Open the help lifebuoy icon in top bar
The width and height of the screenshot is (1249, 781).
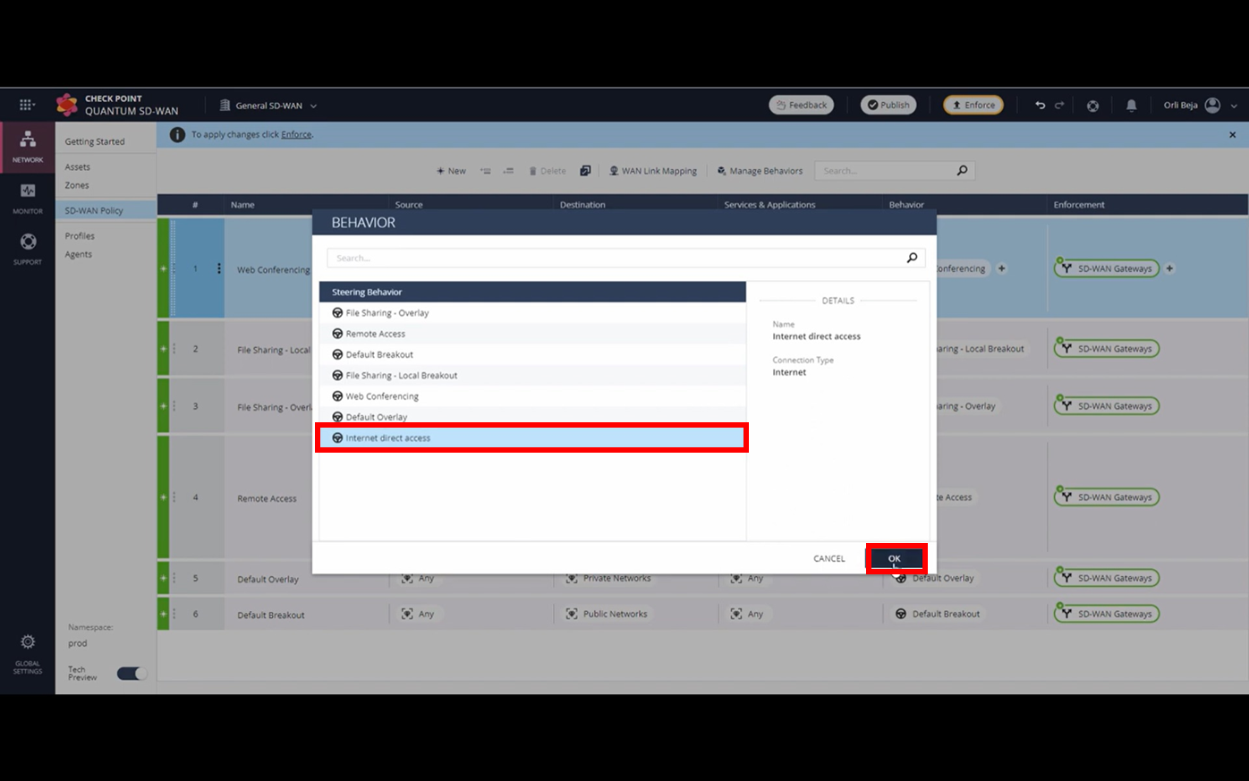[x=1092, y=106]
